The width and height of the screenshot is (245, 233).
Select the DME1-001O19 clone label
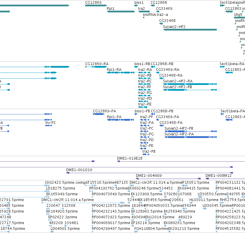pyautogui.click(x=79, y=170)
